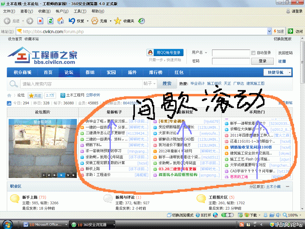Expand the 帖子 search type dropdown

coord(150,84)
